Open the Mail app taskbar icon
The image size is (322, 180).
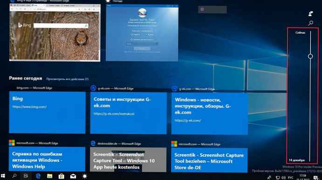[x=73, y=176]
